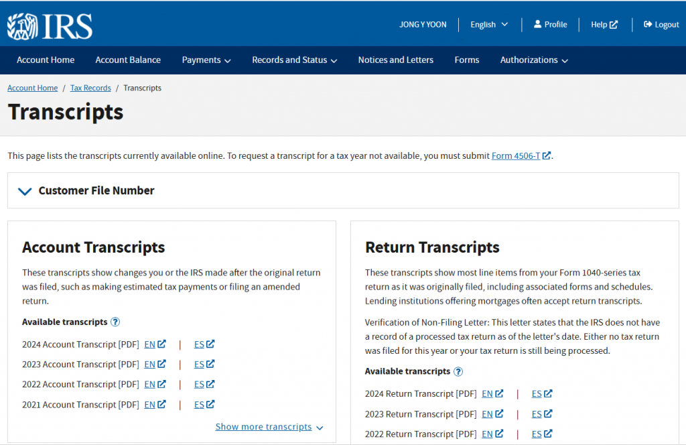686x445 pixels.
Task: Expand Show more transcripts
Action: click(269, 427)
